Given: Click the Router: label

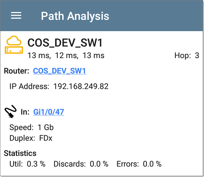Looking at the screenshot, I should pos(16,71).
